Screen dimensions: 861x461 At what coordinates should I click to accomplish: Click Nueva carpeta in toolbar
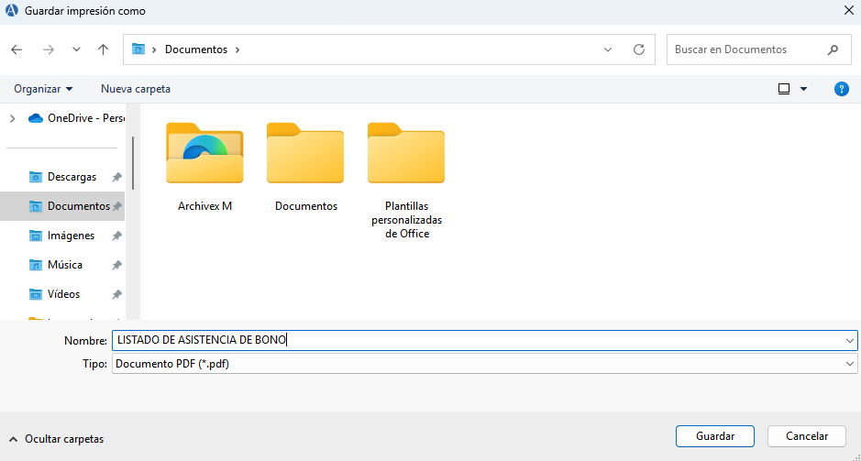[x=136, y=89]
